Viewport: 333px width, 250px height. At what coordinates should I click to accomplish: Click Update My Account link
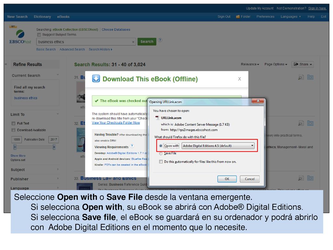pyautogui.click(x=260, y=8)
